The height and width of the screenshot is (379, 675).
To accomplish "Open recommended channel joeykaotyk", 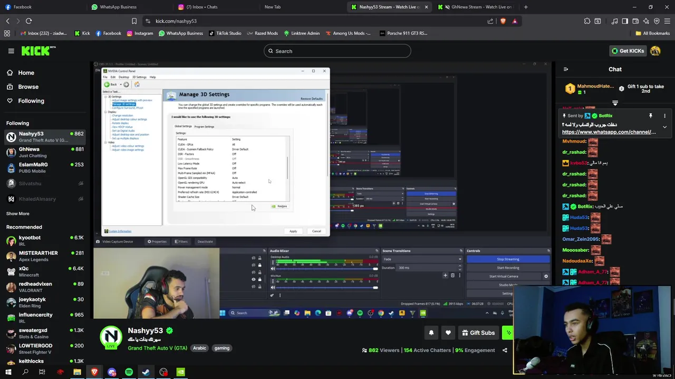I will click(45, 302).
